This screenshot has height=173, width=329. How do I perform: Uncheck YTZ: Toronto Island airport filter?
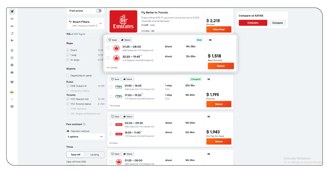(67, 104)
